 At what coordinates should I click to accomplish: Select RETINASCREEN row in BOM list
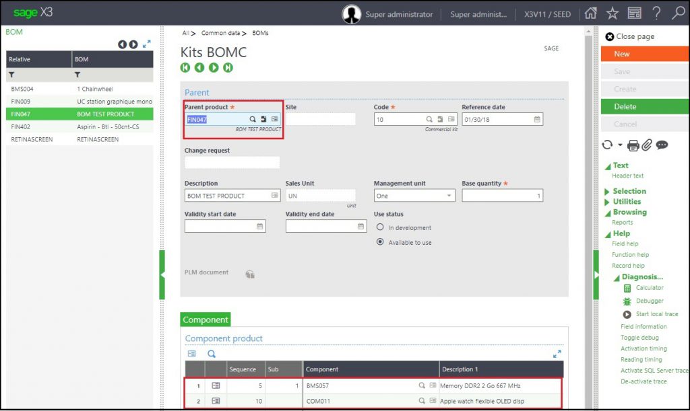80,139
